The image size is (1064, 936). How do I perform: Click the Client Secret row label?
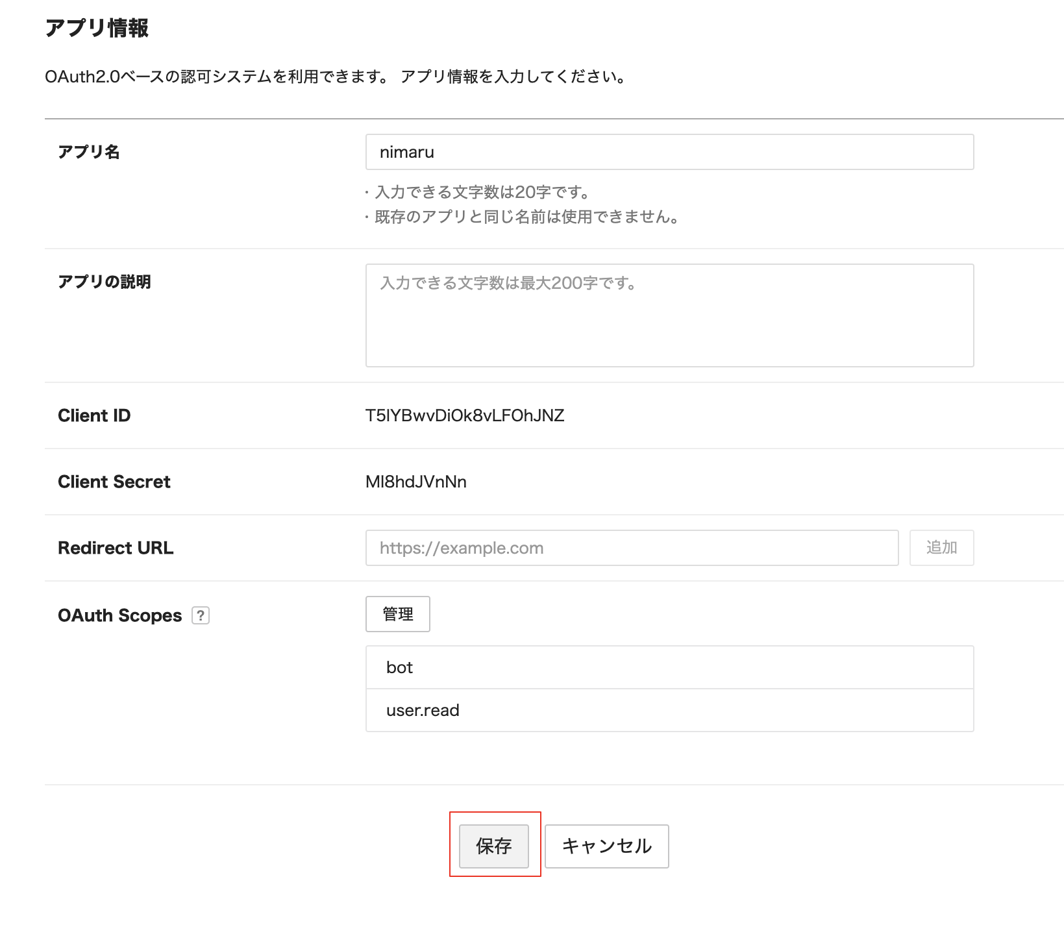pyautogui.click(x=114, y=482)
